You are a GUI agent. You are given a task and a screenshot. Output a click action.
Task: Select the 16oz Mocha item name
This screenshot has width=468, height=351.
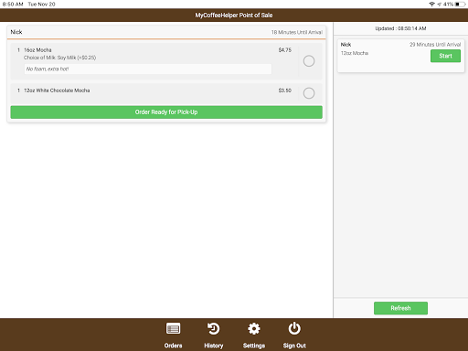point(37,50)
